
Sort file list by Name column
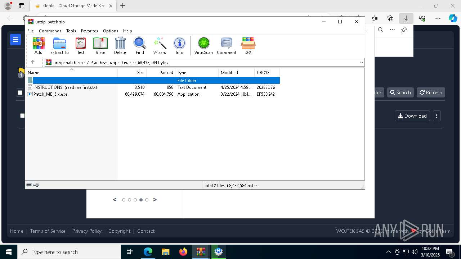click(71, 73)
